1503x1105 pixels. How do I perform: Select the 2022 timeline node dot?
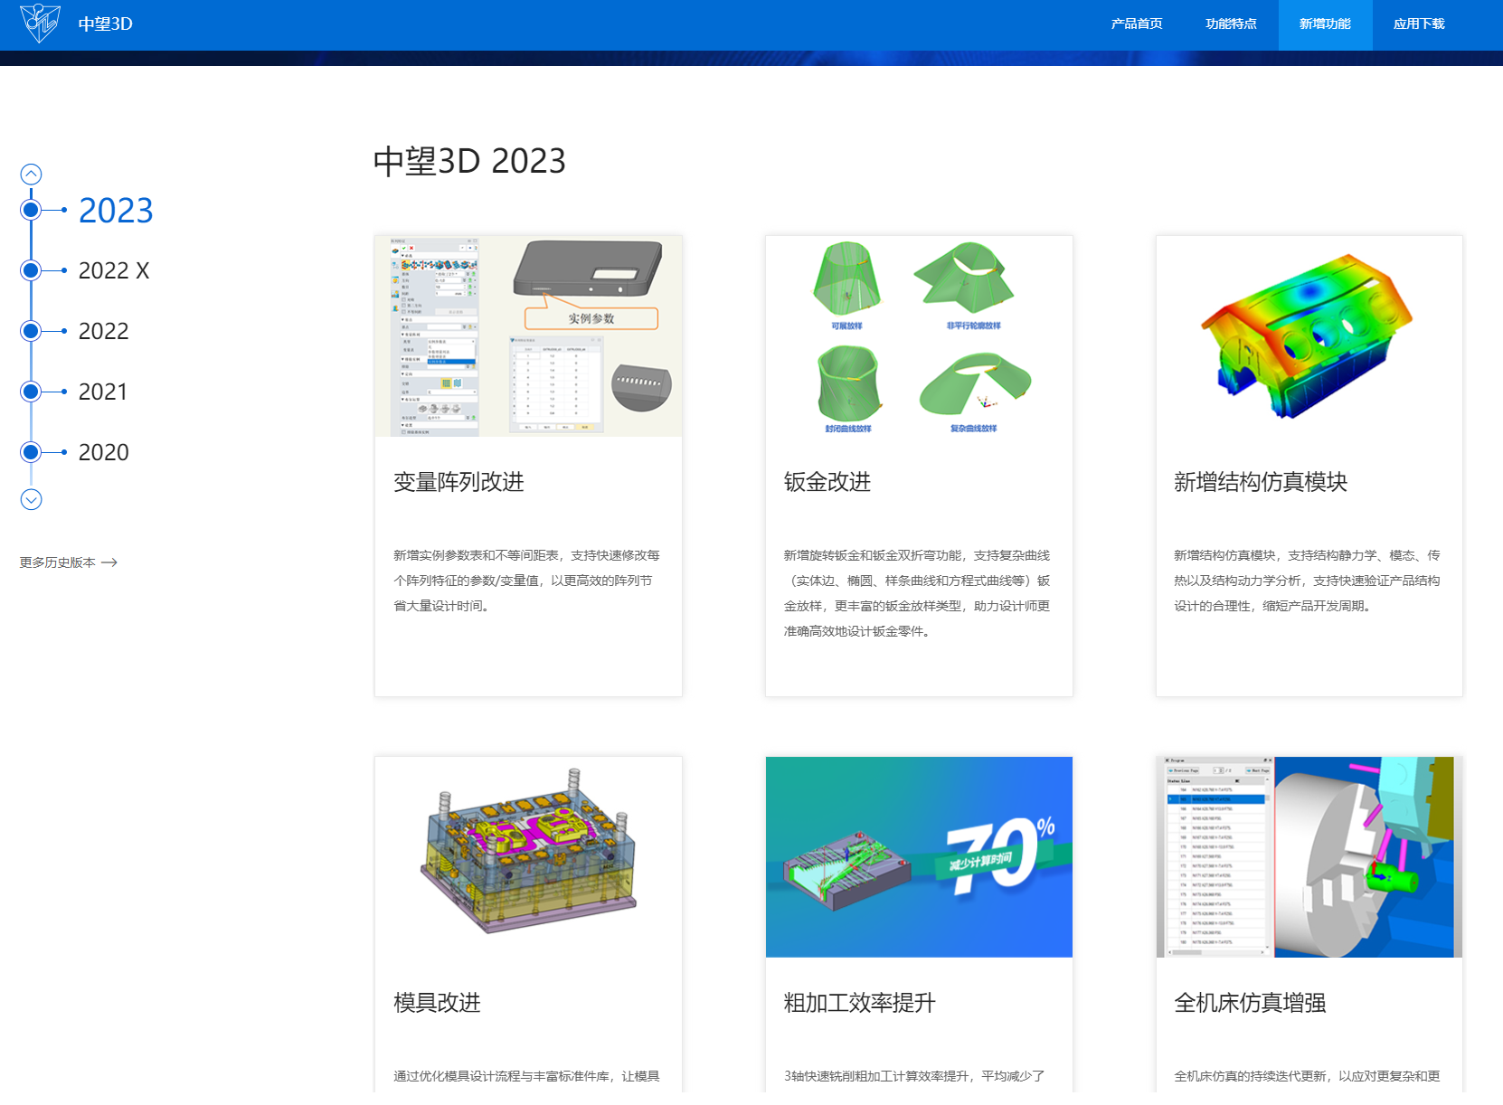coord(31,330)
